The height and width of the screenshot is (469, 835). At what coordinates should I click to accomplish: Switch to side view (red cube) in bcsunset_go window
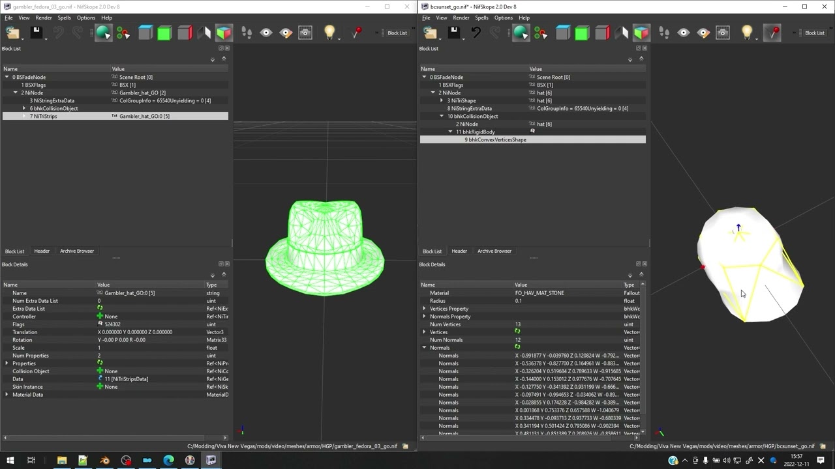click(602, 33)
